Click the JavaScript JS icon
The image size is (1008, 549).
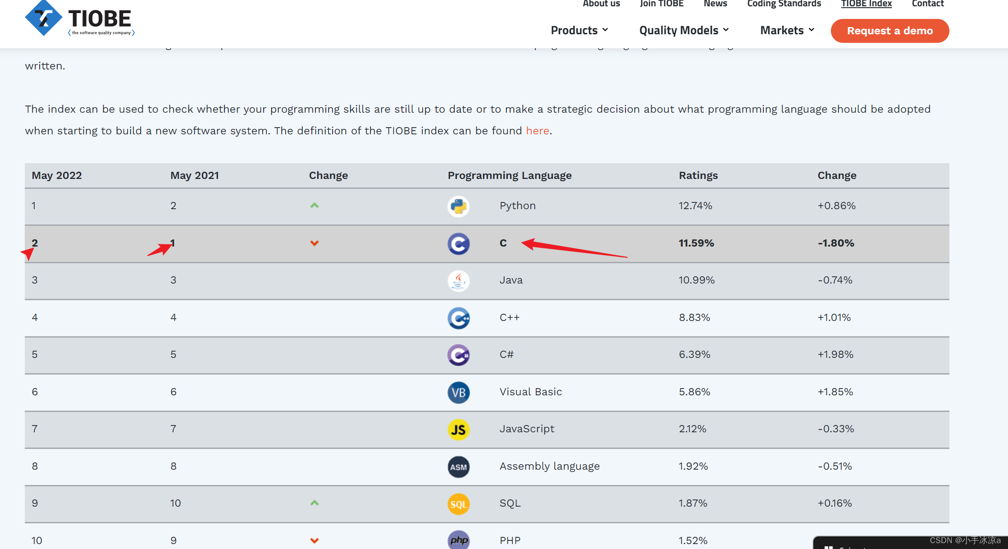click(x=458, y=430)
